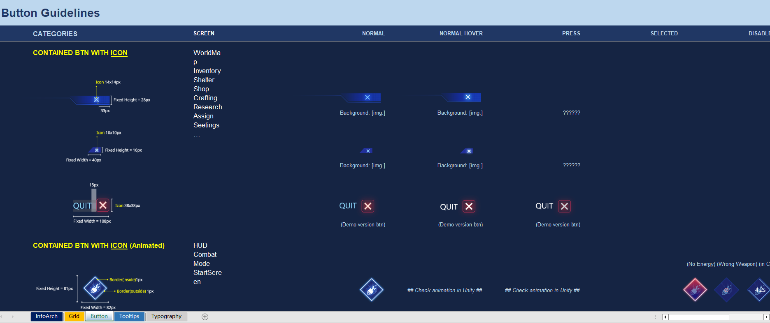Click the horizontal scrollbar thumb
The image size is (770, 323).
[699, 317]
